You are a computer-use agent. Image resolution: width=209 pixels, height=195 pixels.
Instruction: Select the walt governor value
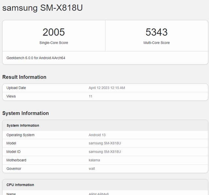[x=92, y=169]
